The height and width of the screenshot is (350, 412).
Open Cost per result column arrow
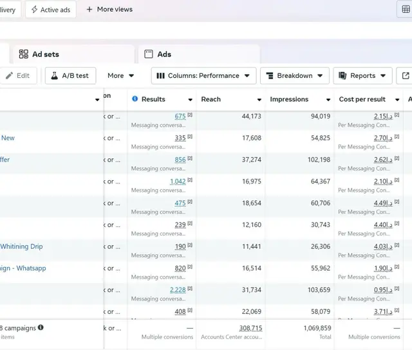pos(397,100)
